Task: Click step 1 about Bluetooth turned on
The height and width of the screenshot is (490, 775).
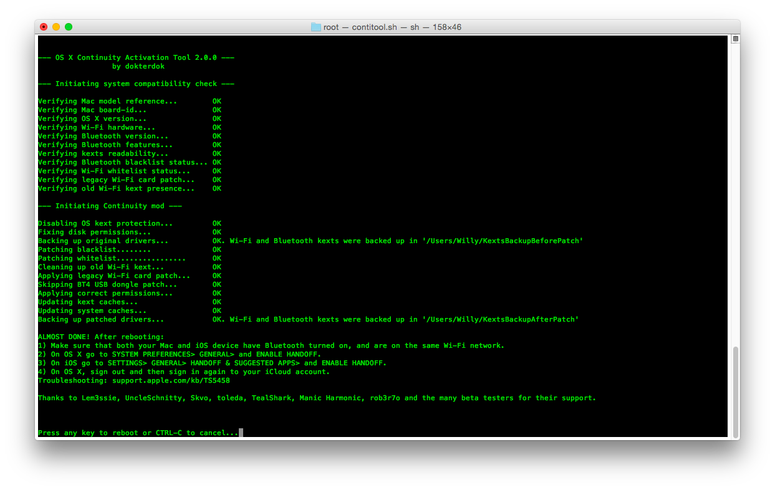Action: point(271,345)
